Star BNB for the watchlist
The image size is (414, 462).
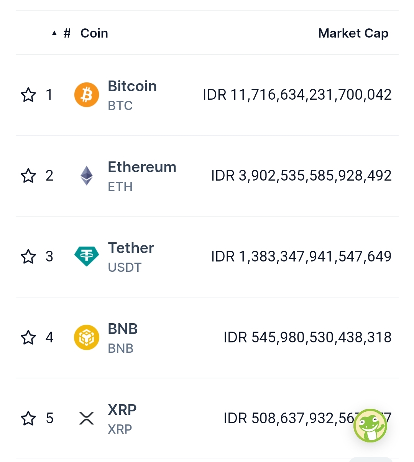[x=28, y=337]
